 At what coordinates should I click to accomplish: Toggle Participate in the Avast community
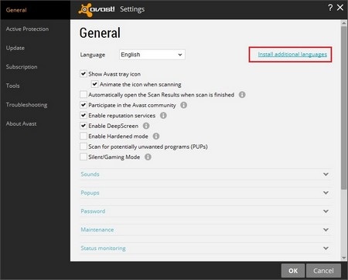[x=84, y=105]
